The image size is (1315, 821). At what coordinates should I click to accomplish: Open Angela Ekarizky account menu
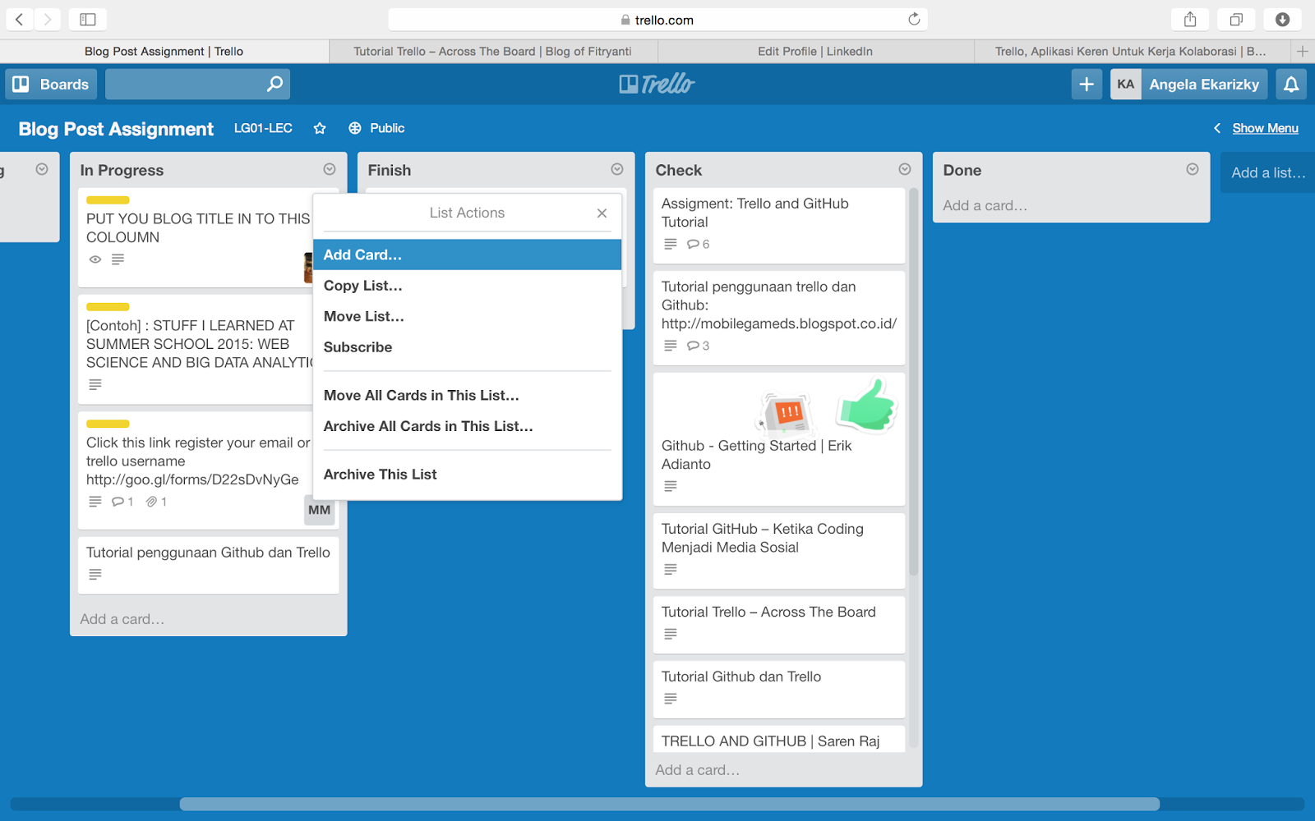(1204, 84)
